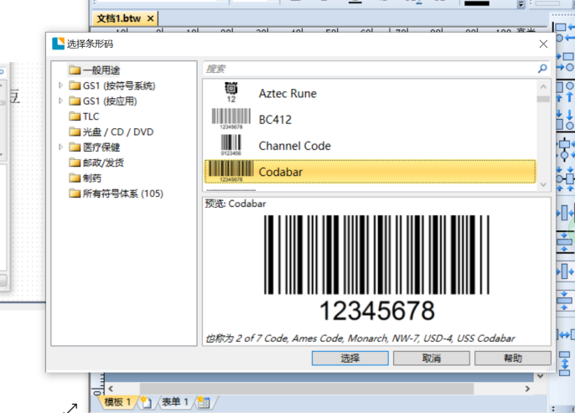Click the 一般用途 folder icon

pyautogui.click(x=75, y=70)
